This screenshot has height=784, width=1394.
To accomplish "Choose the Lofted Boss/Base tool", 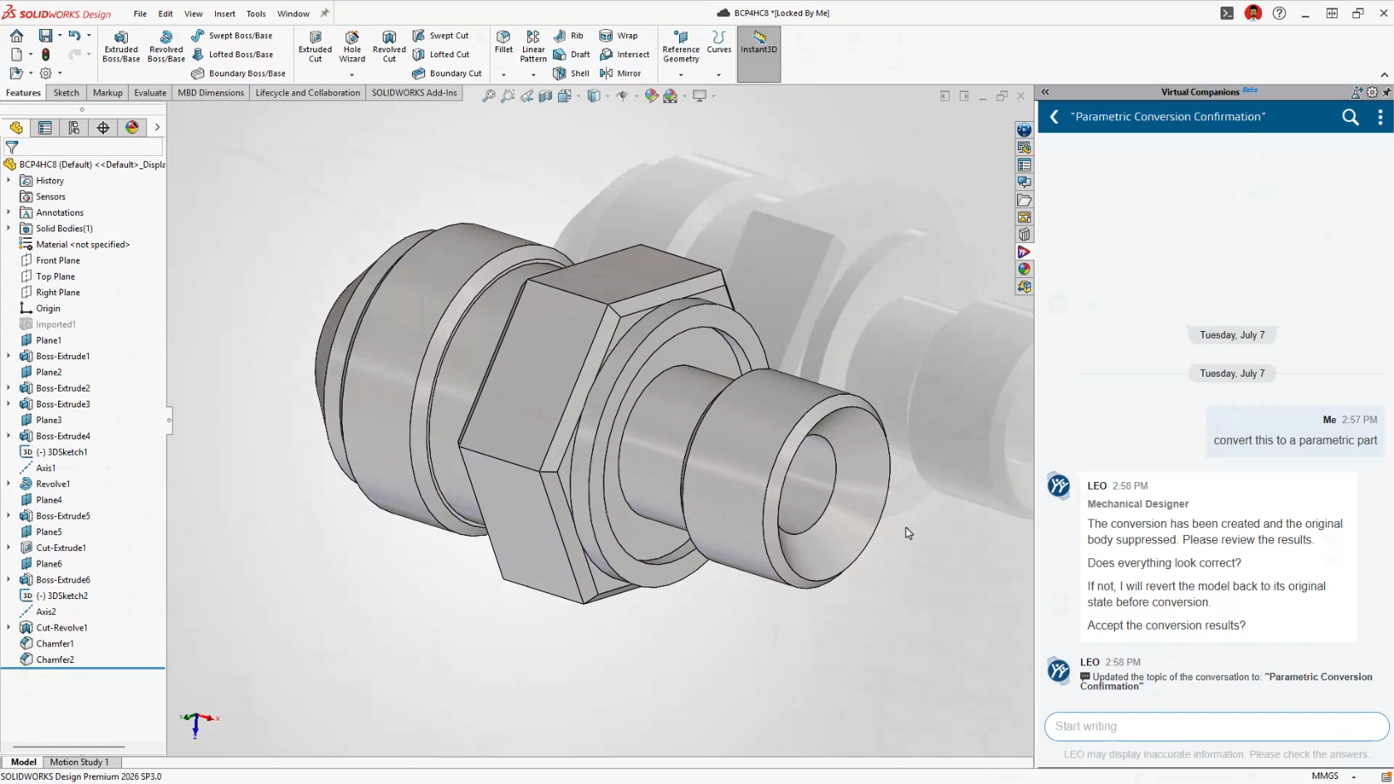I will tap(232, 55).
